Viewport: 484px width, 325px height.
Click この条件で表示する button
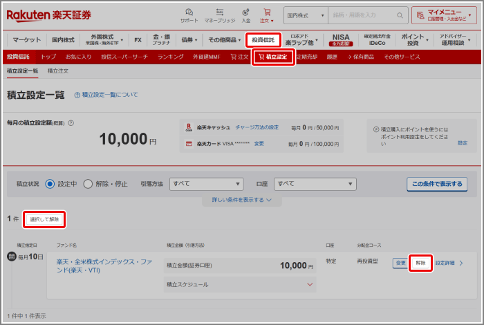pos(437,184)
